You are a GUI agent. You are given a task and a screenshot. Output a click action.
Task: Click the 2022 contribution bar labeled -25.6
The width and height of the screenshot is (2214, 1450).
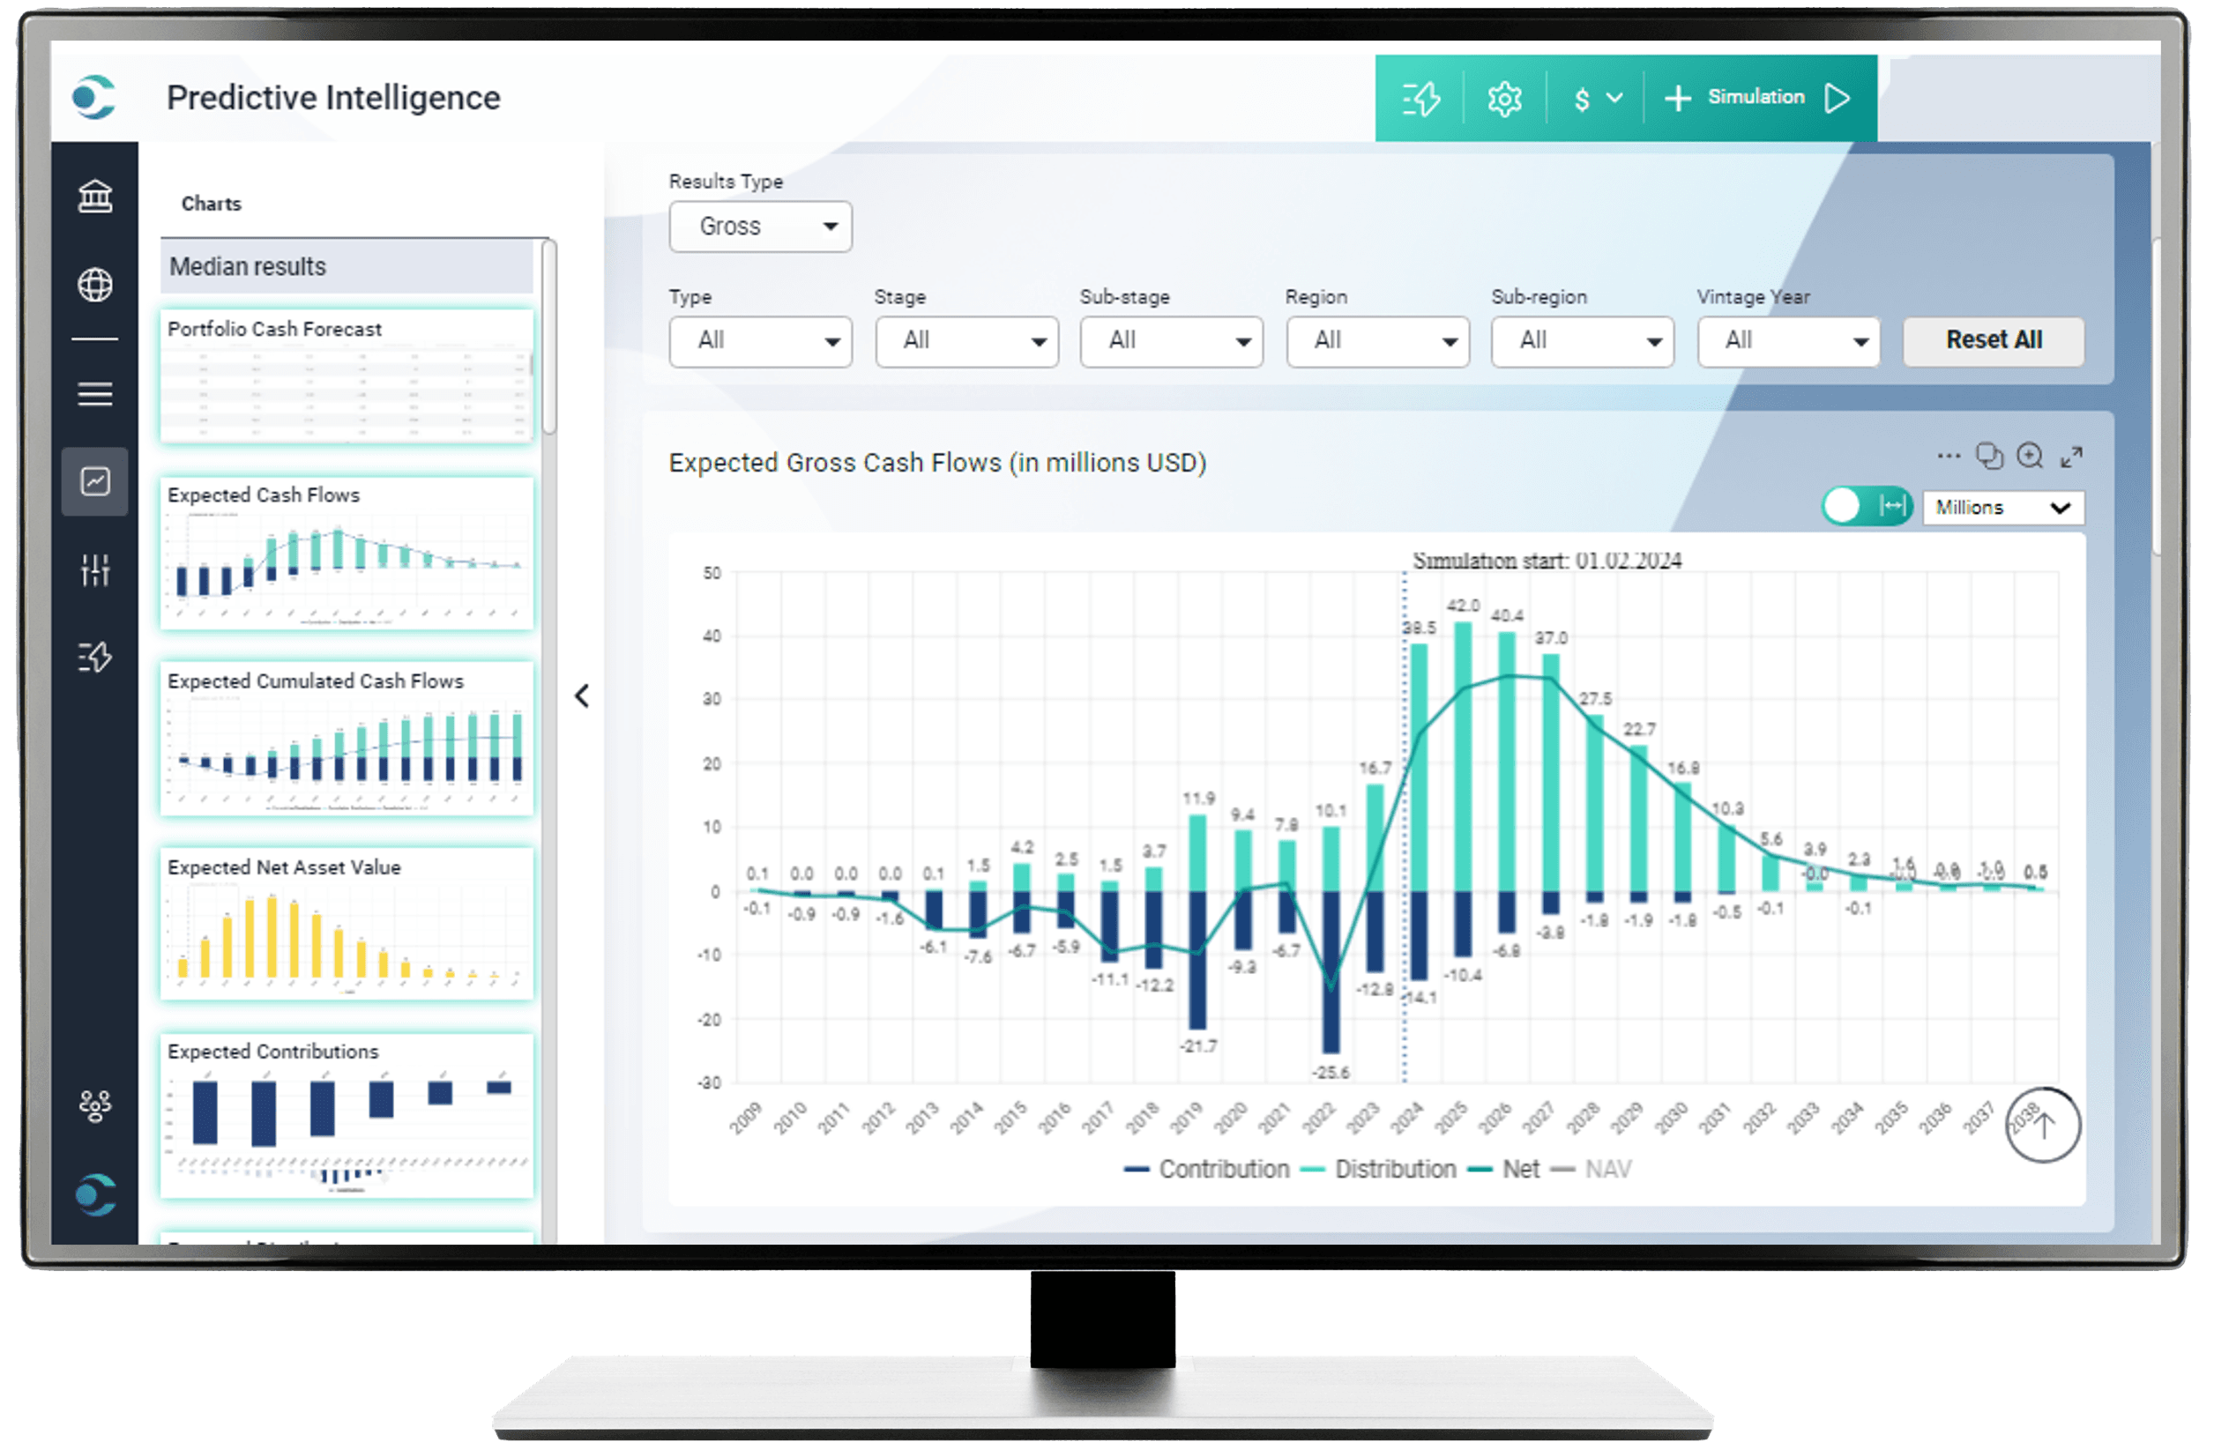(1331, 972)
